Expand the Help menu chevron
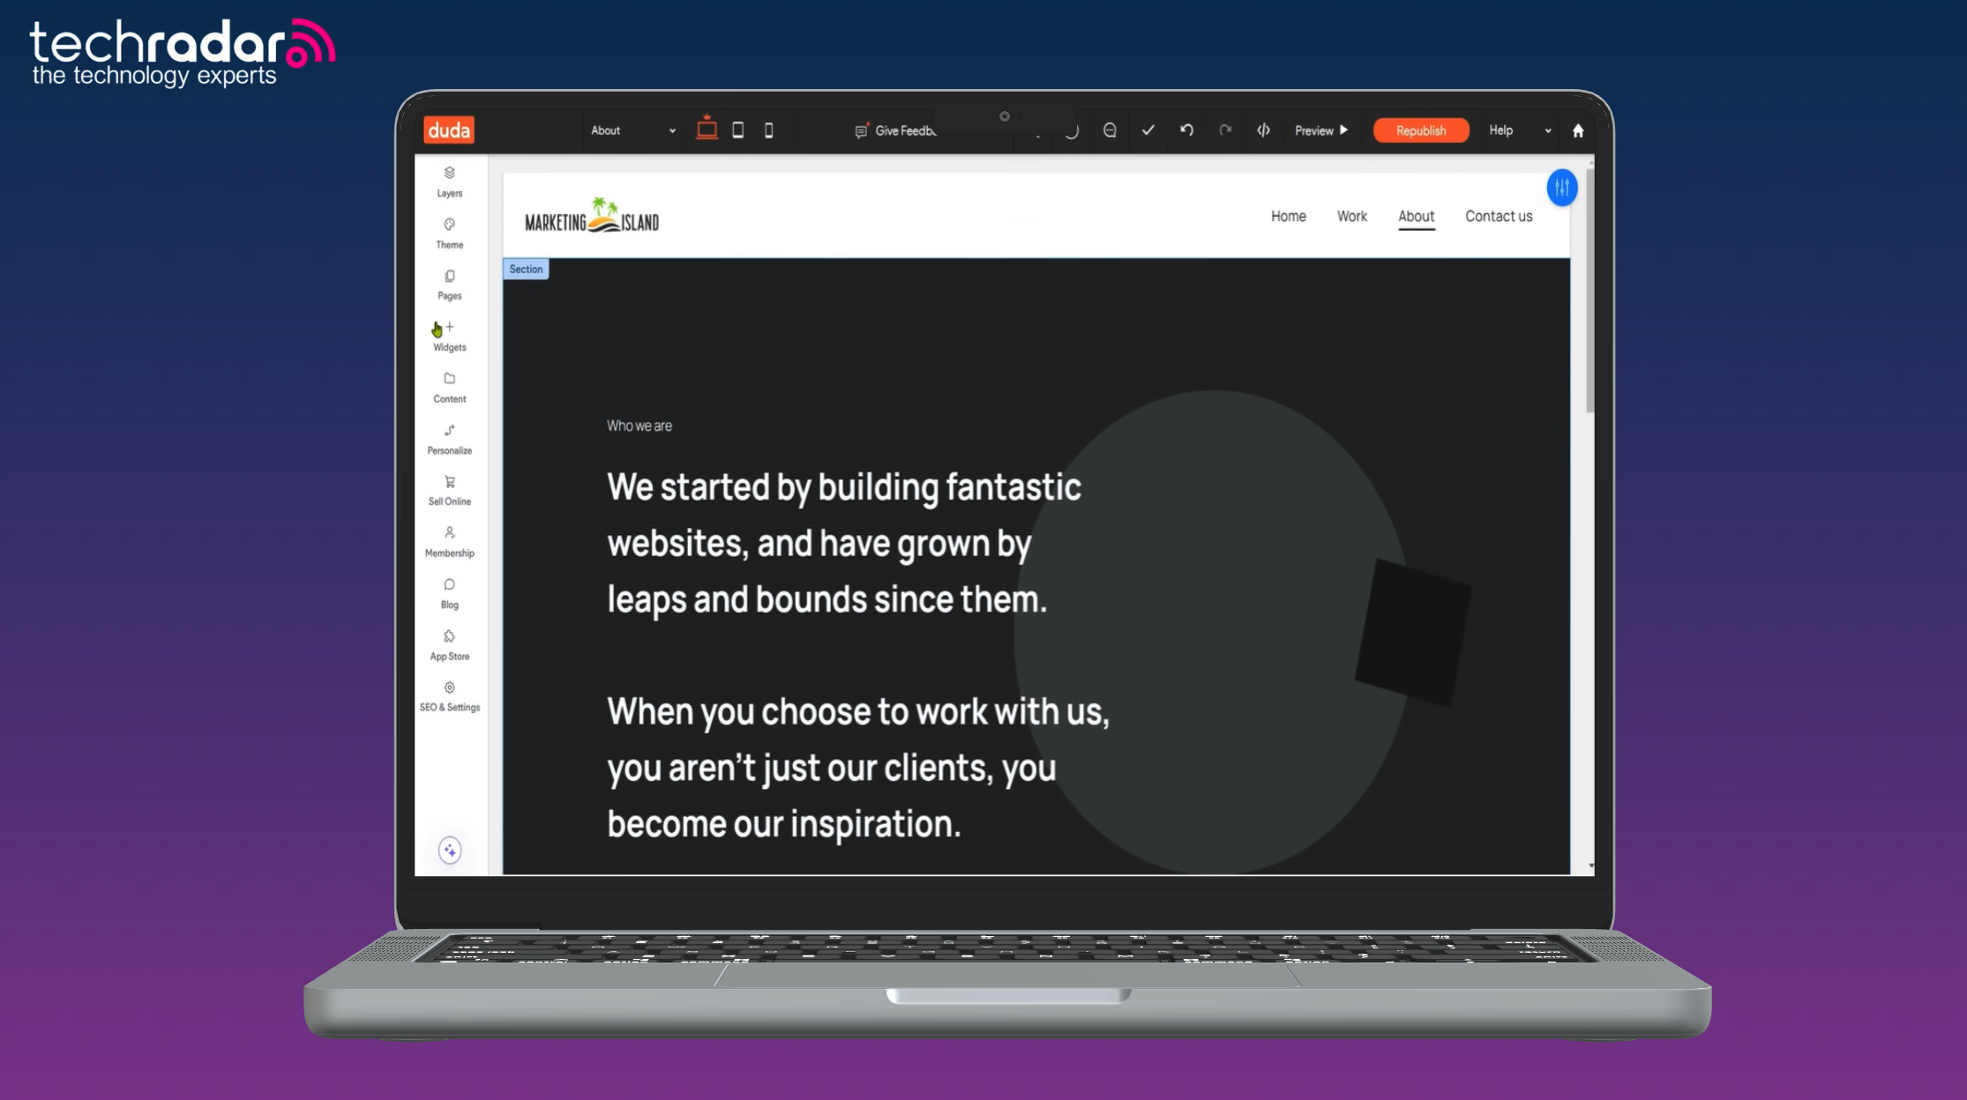This screenshot has height=1100, width=1967. click(1546, 130)
